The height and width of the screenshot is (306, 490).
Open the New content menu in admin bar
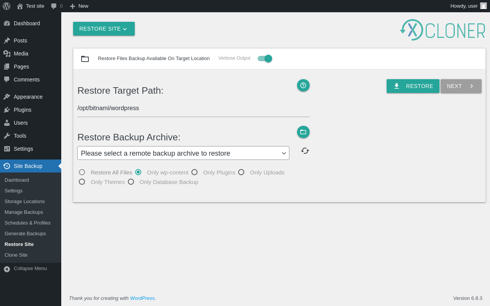(79, 6)
